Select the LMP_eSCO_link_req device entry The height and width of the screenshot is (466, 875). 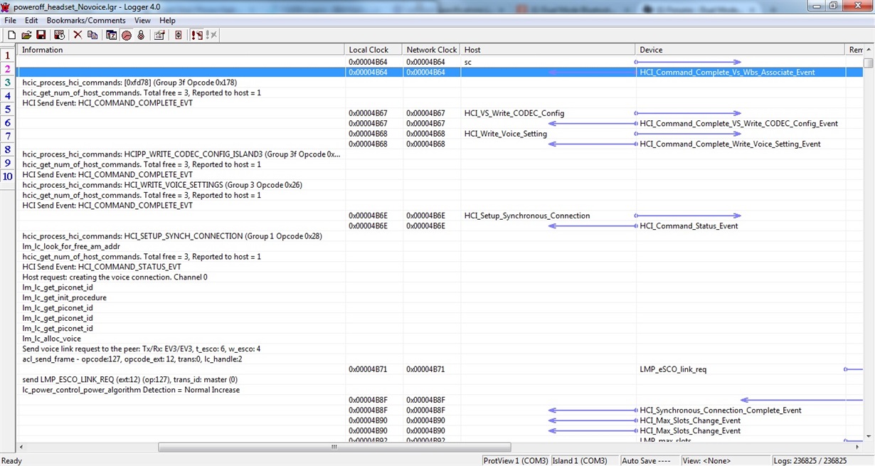click(673, 369)
